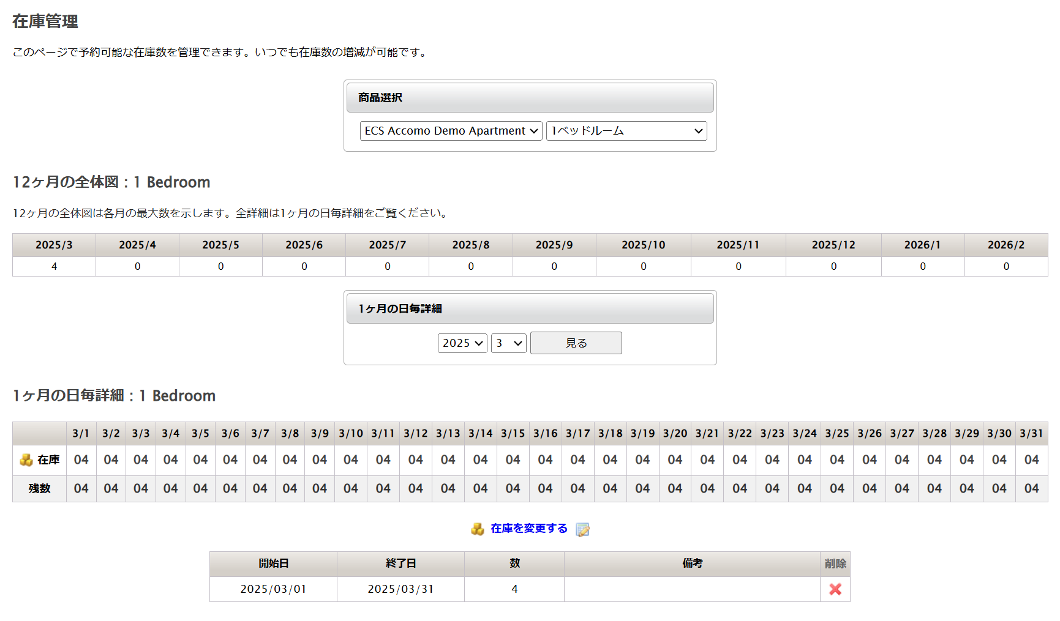Click the edit/pencil icon beside 在庫を変更する
This screenshot has height=621, width=1060.
coord(582,529)
